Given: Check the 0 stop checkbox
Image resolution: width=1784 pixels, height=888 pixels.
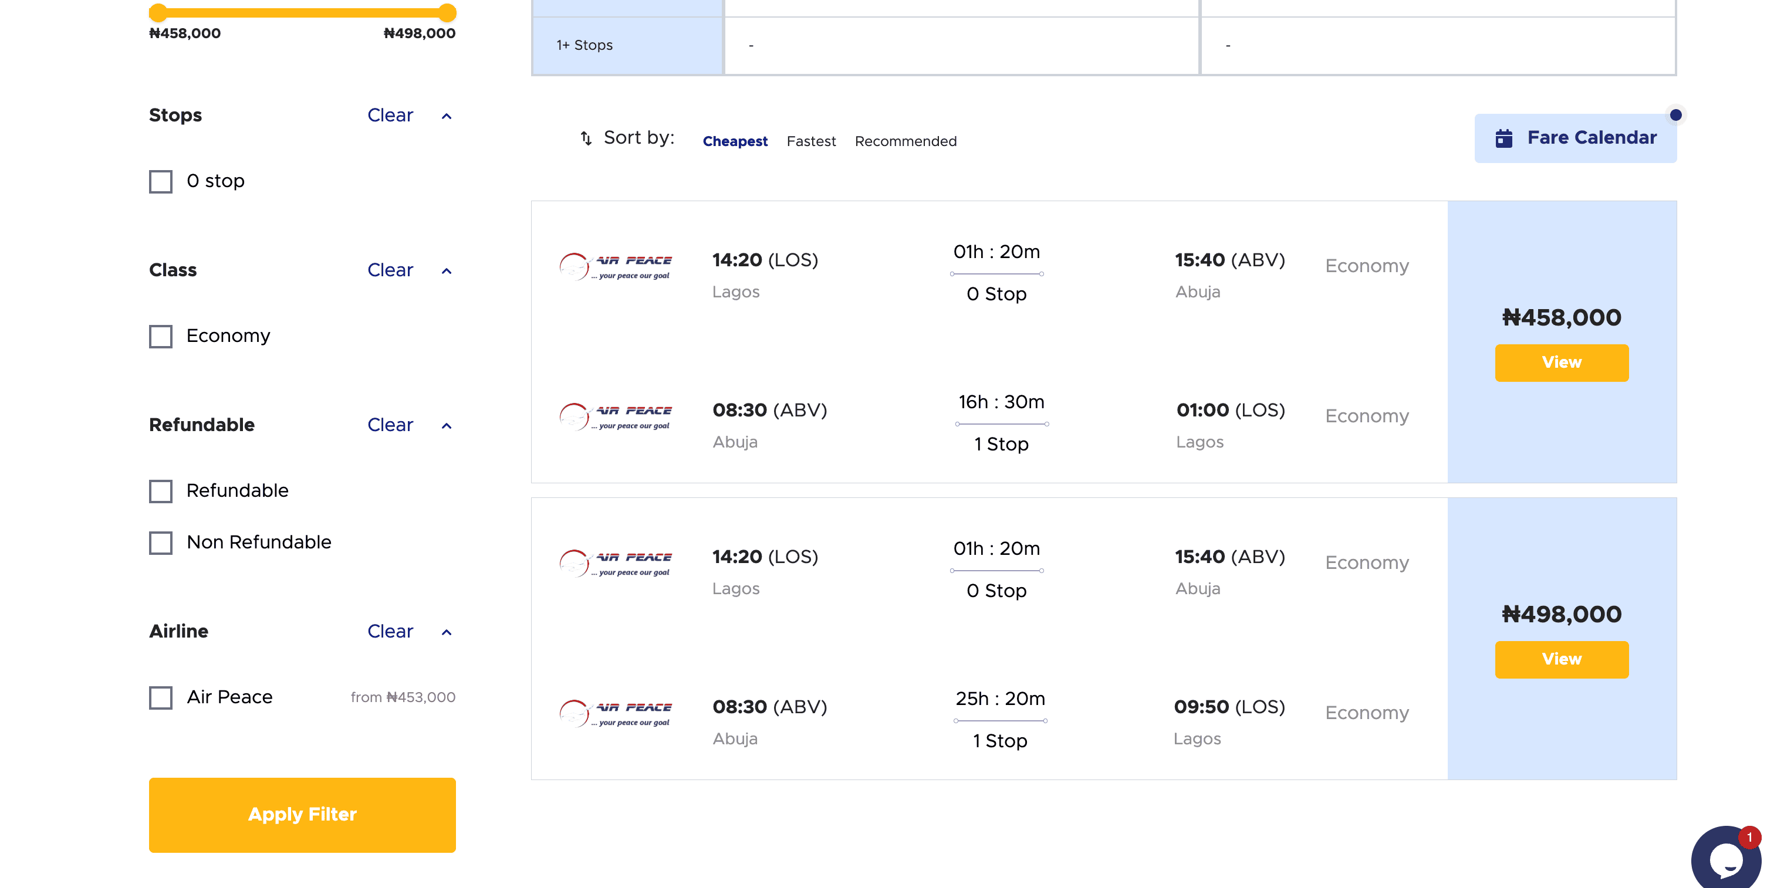Looking at the screenshot, I should pyautogui.click(x=161, y=182).
